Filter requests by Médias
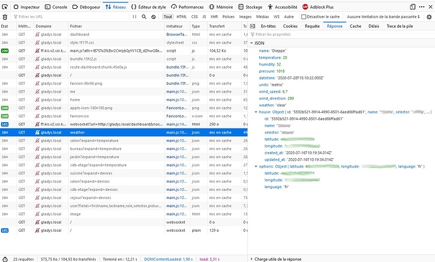This screenshot has width=435, height=262. coord(262,16)
